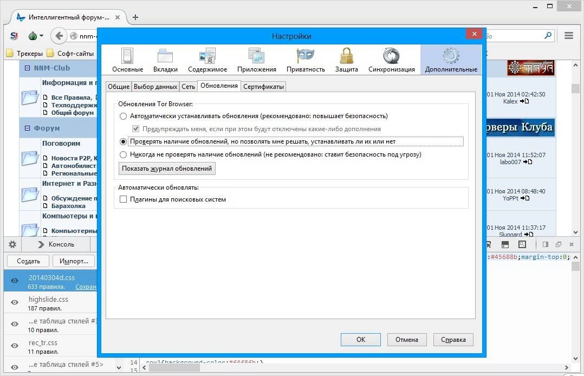Confirm settings with the OK button
Screen dimensions: 584x376
(x=361, y=340)
